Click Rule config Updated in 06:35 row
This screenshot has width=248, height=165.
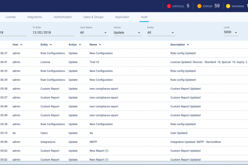[183, 71]
